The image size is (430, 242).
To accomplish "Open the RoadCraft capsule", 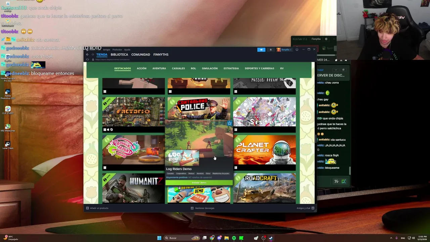I will pos(264,188).
